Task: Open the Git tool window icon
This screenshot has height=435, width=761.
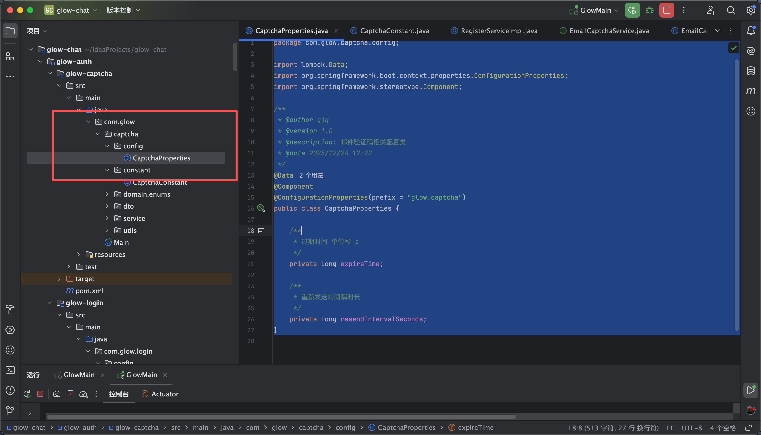Action: point(10,410)
